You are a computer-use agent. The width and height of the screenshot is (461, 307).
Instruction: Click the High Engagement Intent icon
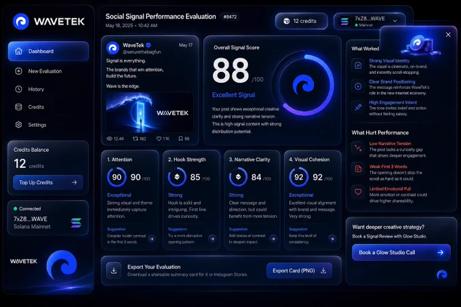tap(358, 107)
